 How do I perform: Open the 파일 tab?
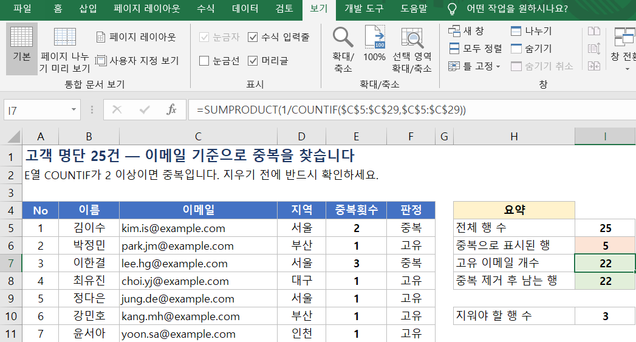pyautogui.click(x=22, y=9)
